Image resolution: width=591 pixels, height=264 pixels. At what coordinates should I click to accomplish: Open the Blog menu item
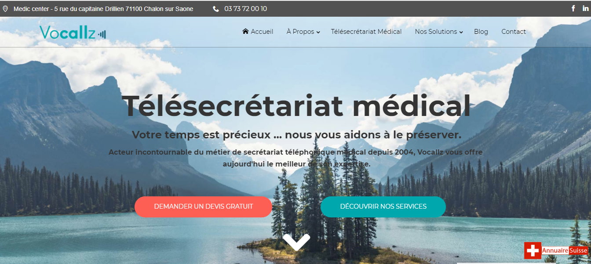click(x=481, y=32)
